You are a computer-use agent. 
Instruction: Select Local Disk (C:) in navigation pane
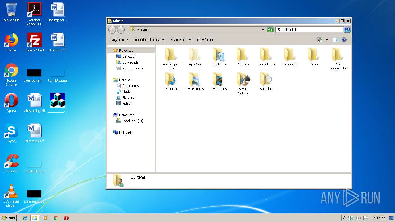pos(132,121)
